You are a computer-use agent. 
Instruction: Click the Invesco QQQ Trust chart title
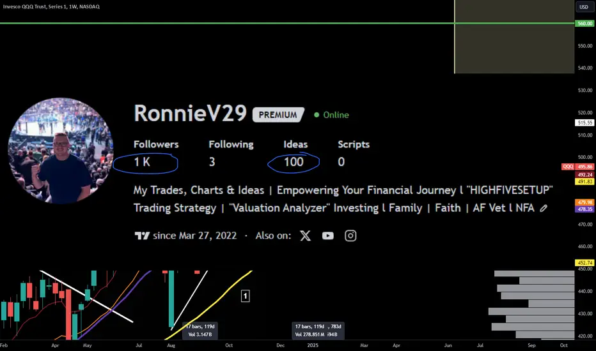(51, 6)
